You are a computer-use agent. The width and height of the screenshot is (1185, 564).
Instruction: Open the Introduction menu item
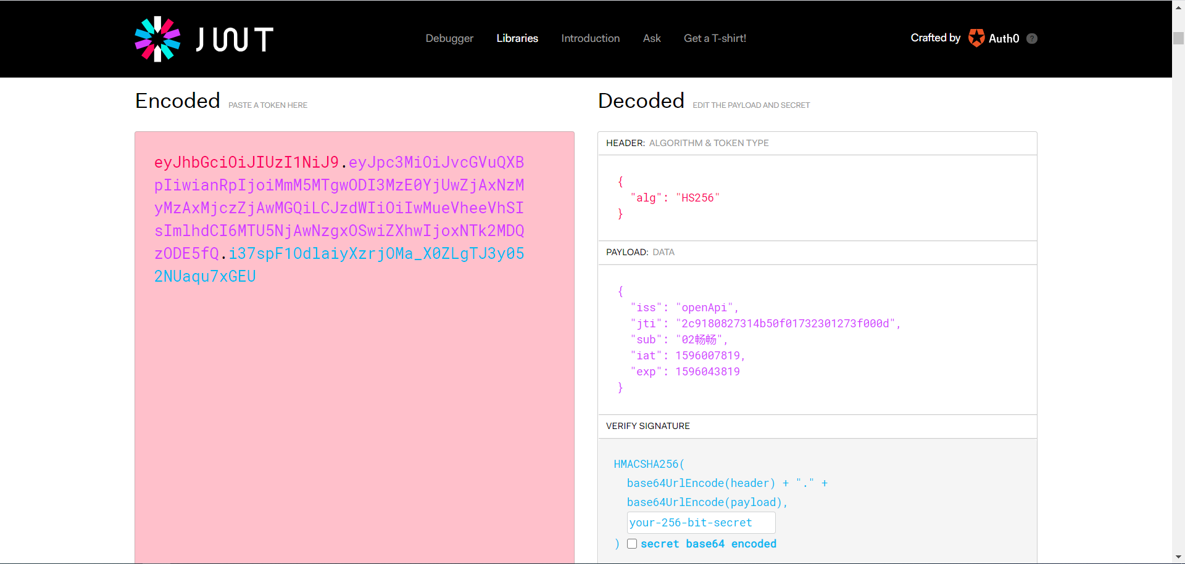coord(590,38)
